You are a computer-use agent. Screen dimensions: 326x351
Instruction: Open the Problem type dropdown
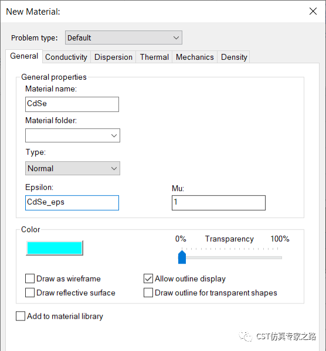[x=124, y=38]
